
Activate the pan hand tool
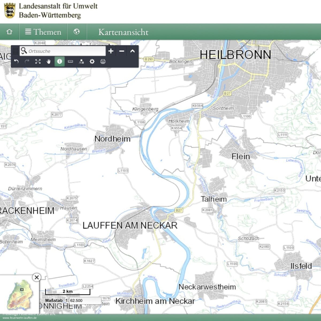49,62
